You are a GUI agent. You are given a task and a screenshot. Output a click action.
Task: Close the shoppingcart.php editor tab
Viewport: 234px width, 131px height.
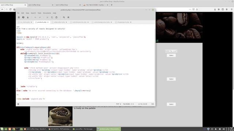(x=131, y=22)
